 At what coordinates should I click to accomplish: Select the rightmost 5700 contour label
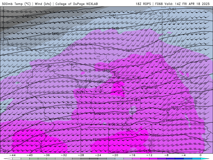point(169,121)
